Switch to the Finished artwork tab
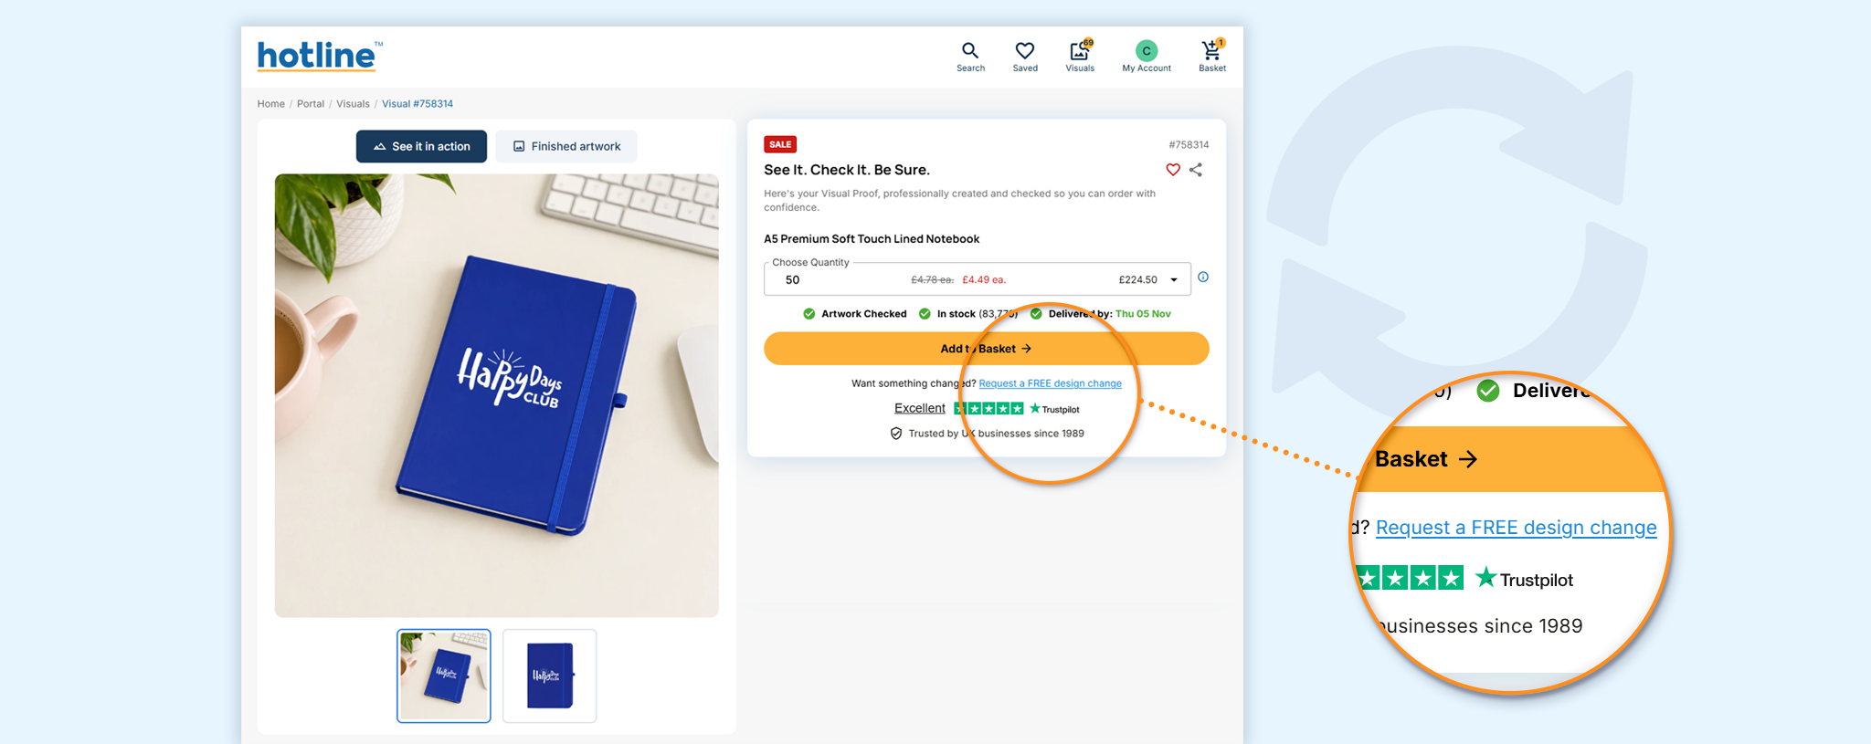 (x=566, y=146)
